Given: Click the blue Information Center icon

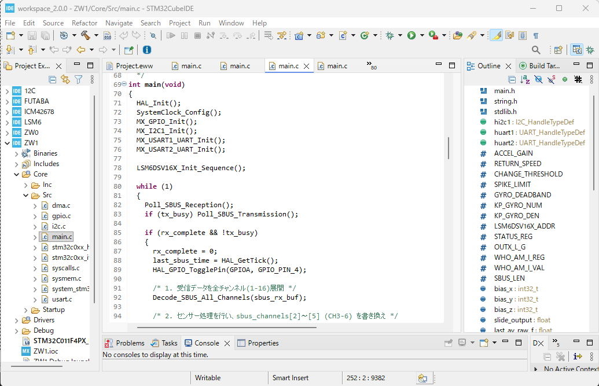Looking at the screenshot, I should [146, 50].
